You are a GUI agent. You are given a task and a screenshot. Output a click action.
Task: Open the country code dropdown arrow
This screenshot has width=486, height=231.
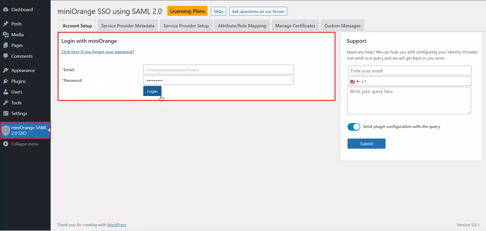[x=358, y=82]
